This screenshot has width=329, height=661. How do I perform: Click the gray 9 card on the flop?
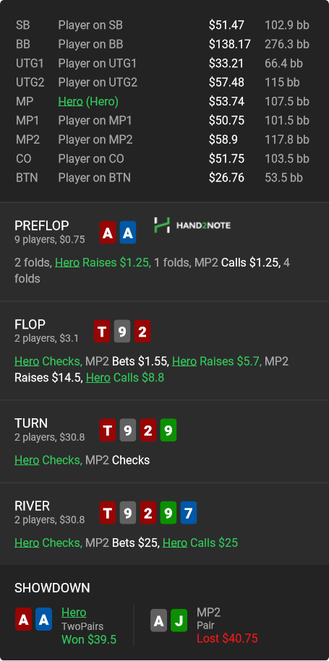tap(122, 332)
